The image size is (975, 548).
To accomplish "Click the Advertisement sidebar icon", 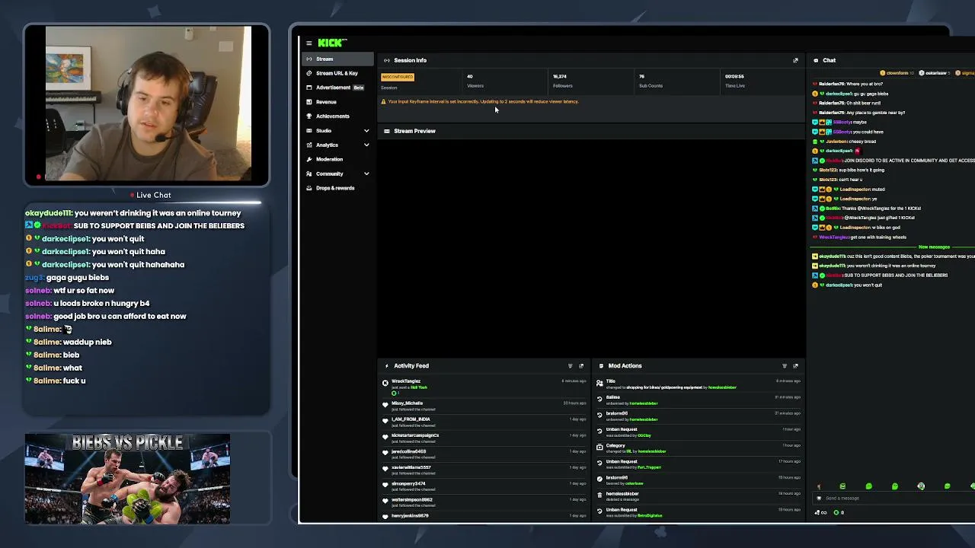I will point(308,88).
